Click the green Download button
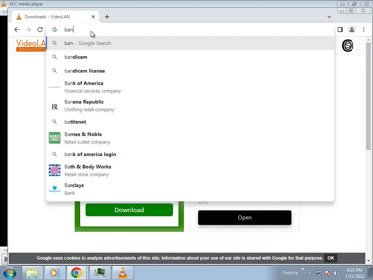The height and width of the screenshot is (280, 373). (x=129, y=210)
